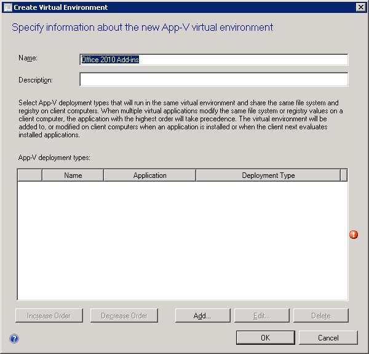Sort by the Application column header
The image size is (369, 354).
(x=149, y=175)
